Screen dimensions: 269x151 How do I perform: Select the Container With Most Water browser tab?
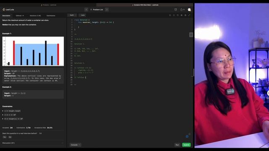point(145,5)
